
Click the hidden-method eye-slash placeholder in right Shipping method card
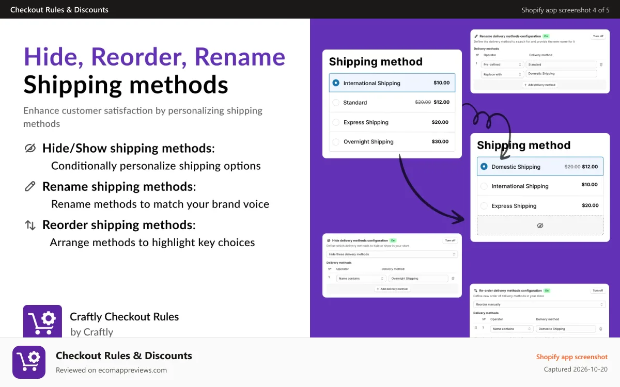(540, 225)
